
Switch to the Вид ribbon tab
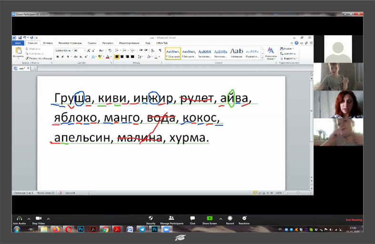click(148, 43)
